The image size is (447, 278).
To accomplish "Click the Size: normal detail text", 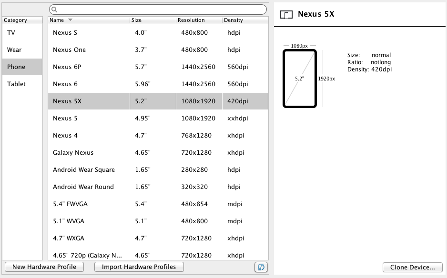I will pyautogui.click(x=369, y=55).
